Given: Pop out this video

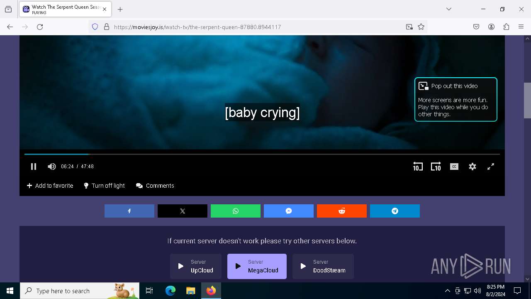Looking at the screenshot, I should (x=455, y=99).
